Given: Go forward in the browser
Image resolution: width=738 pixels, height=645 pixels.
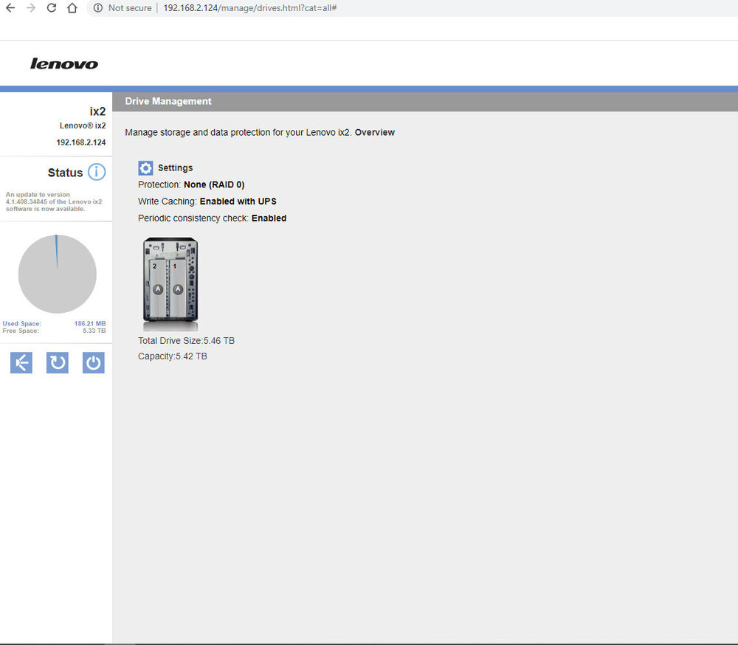Looking at the screenshot, I should [x=31, y=8].
